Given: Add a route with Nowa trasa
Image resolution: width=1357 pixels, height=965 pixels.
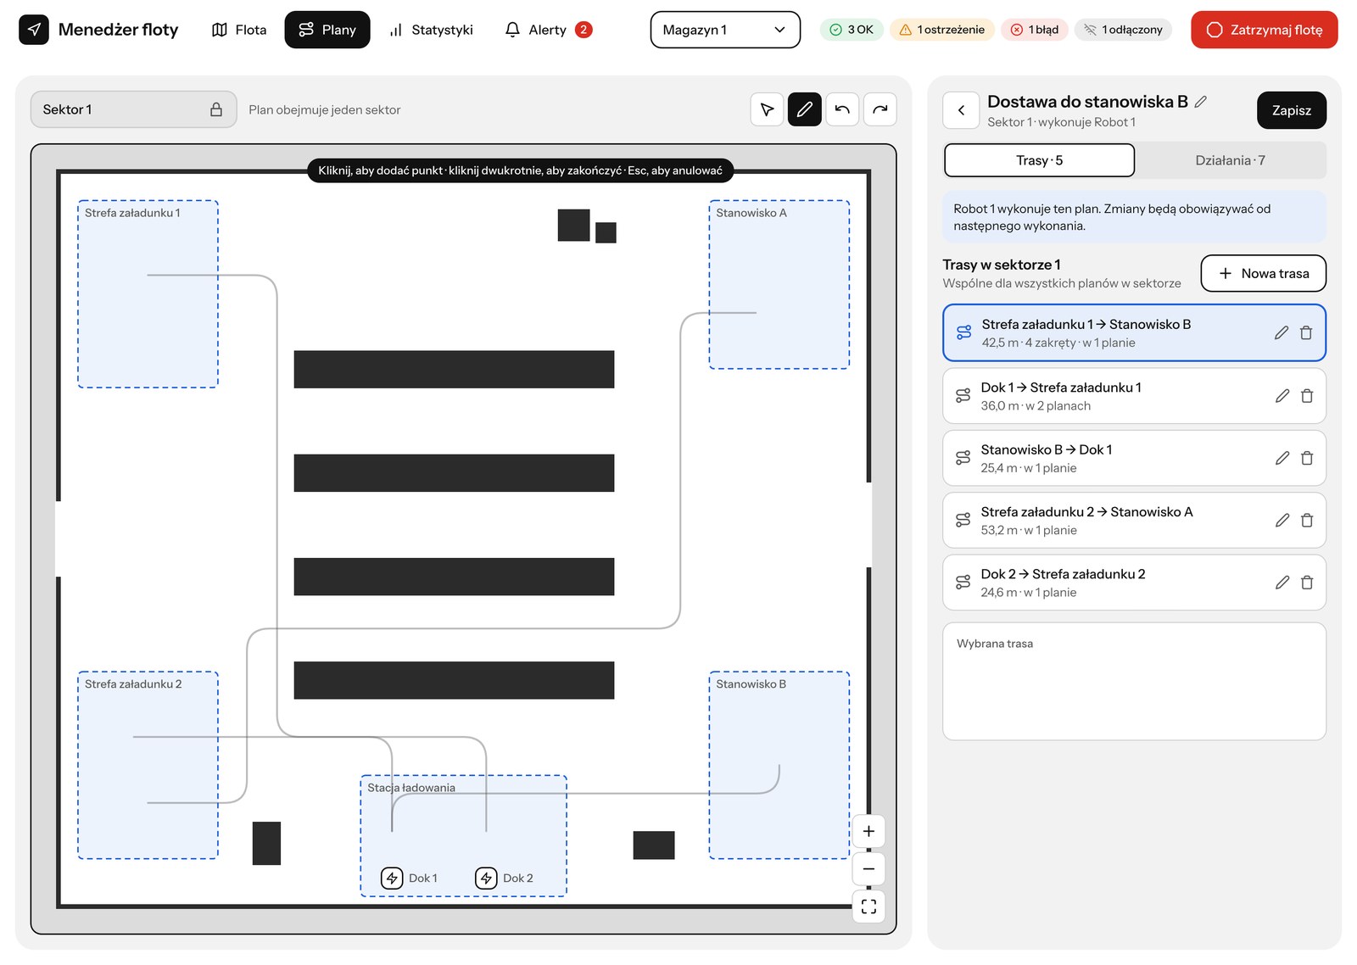Looking at the screenshot, I should coord(1263,273).
